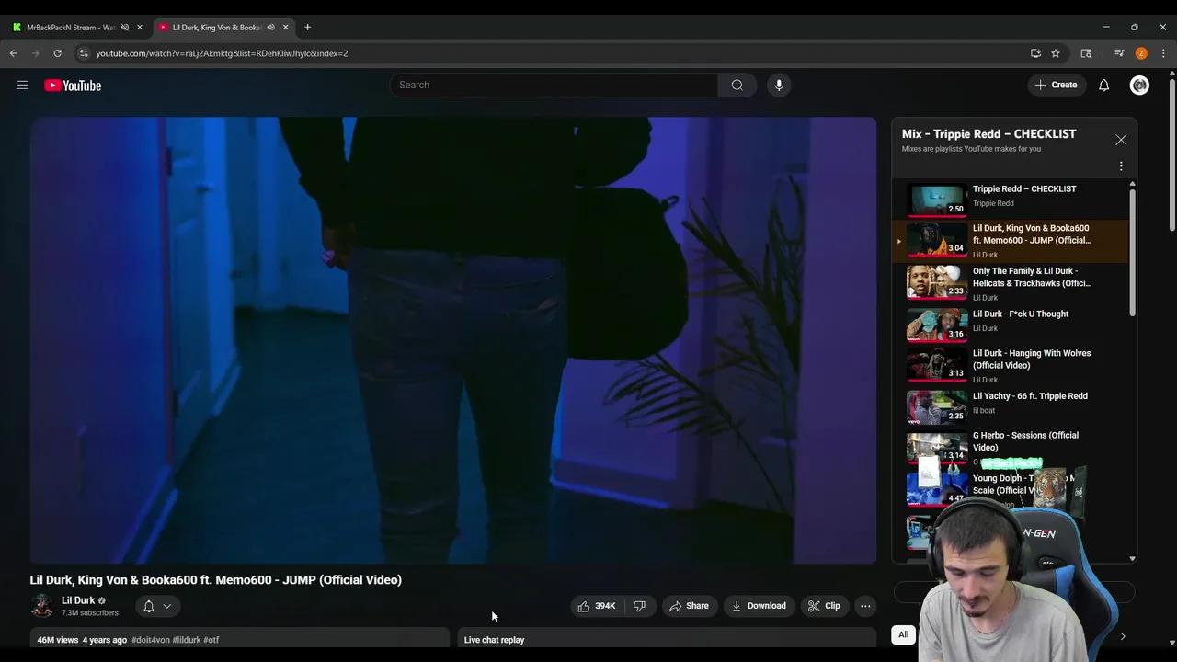Image resolution: width=1177 pixels, height=662 pixels.
Task: Play Hanging With Wolves from playlist
Action: [x=1010, y=365]
